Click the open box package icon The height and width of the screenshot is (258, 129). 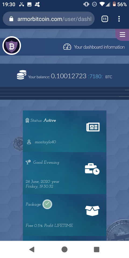[92, 211]
